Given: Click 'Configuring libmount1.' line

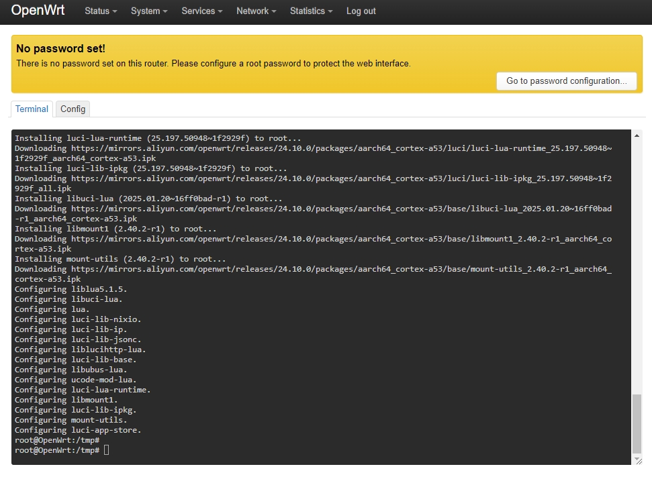Looking at the screenshot, I should coord(66,400).
